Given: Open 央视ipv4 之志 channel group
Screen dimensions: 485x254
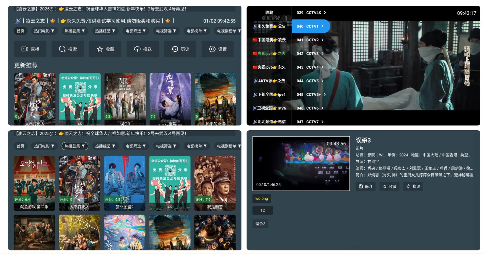Looking at the screenshot, I should point(269,54).
